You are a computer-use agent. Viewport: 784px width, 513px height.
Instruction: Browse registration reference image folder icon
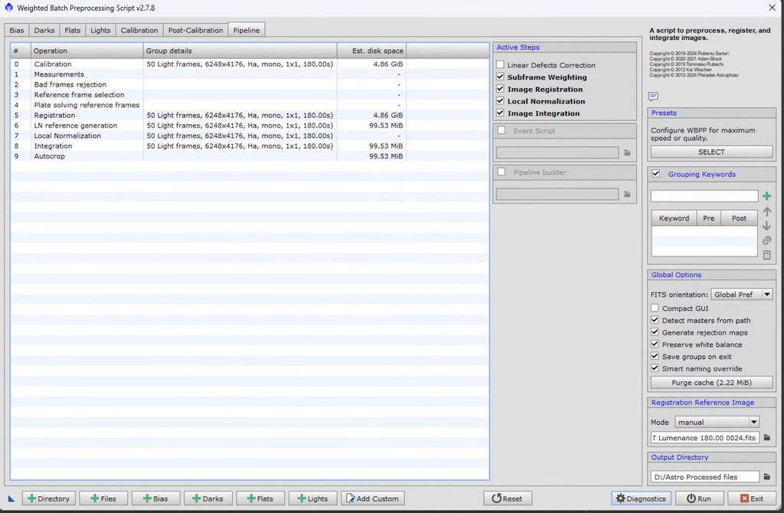pos(766,437)
